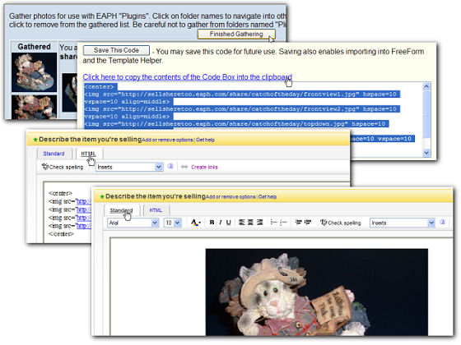
Task: Insert bulleted list
Action: [x=273, y=223]
